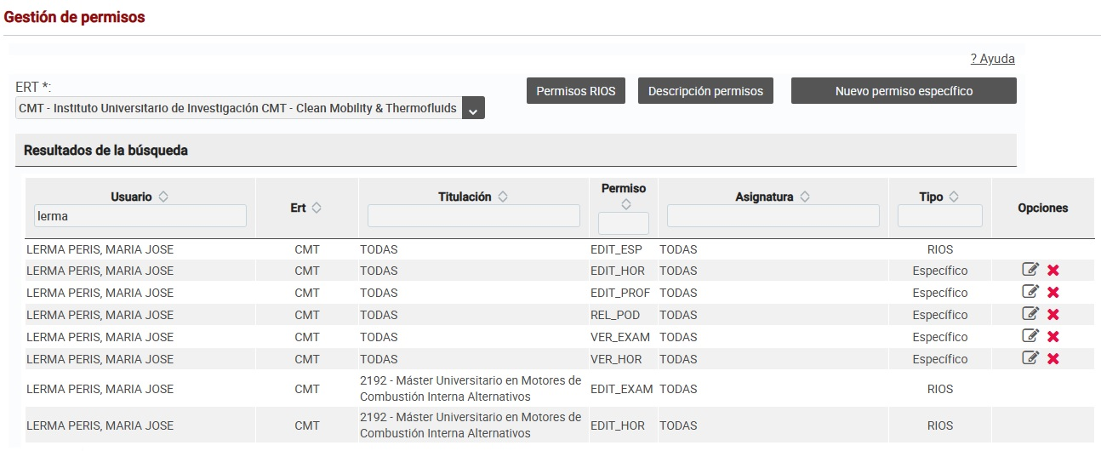Create a Nuevo permiso específico

pos(904,91)
